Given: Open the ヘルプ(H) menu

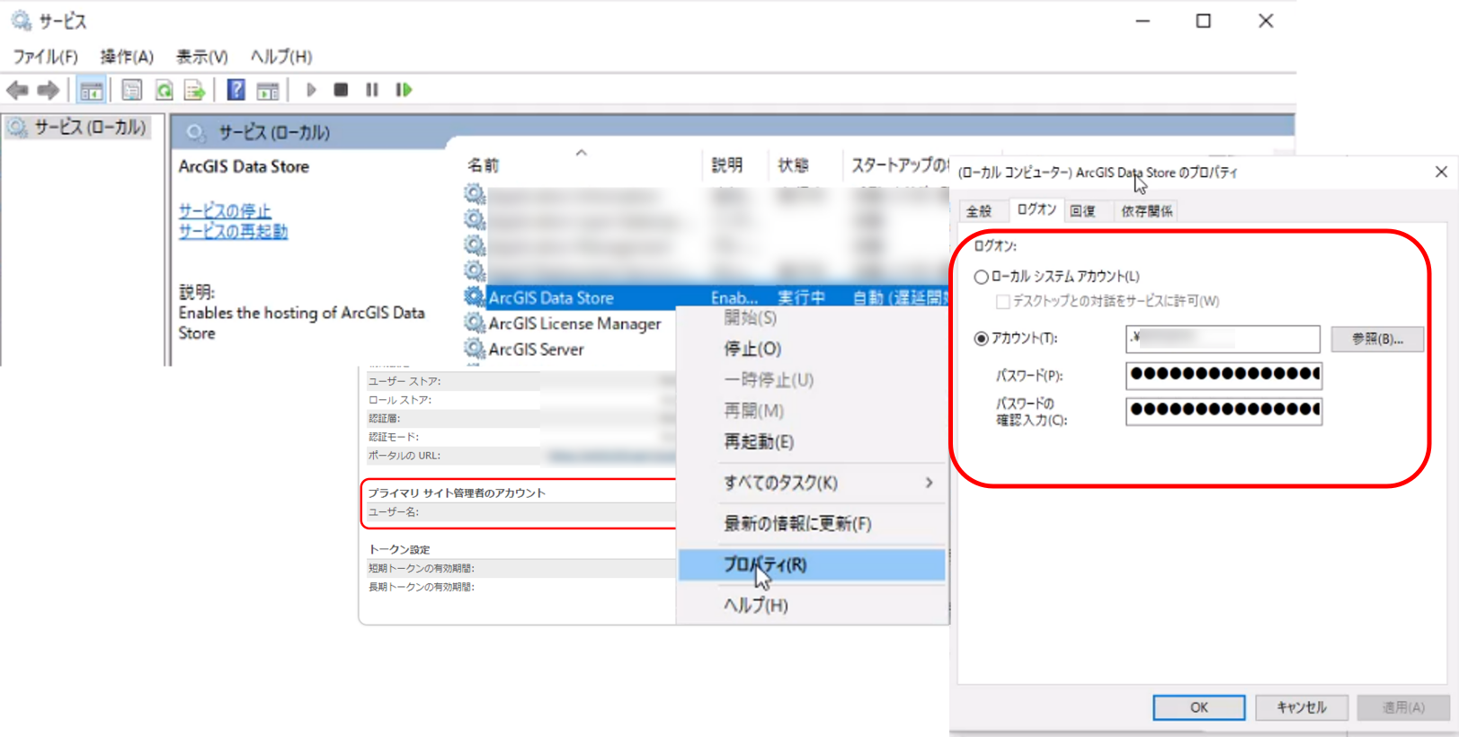Looking at the screenshot, I should tap(280, 57).
